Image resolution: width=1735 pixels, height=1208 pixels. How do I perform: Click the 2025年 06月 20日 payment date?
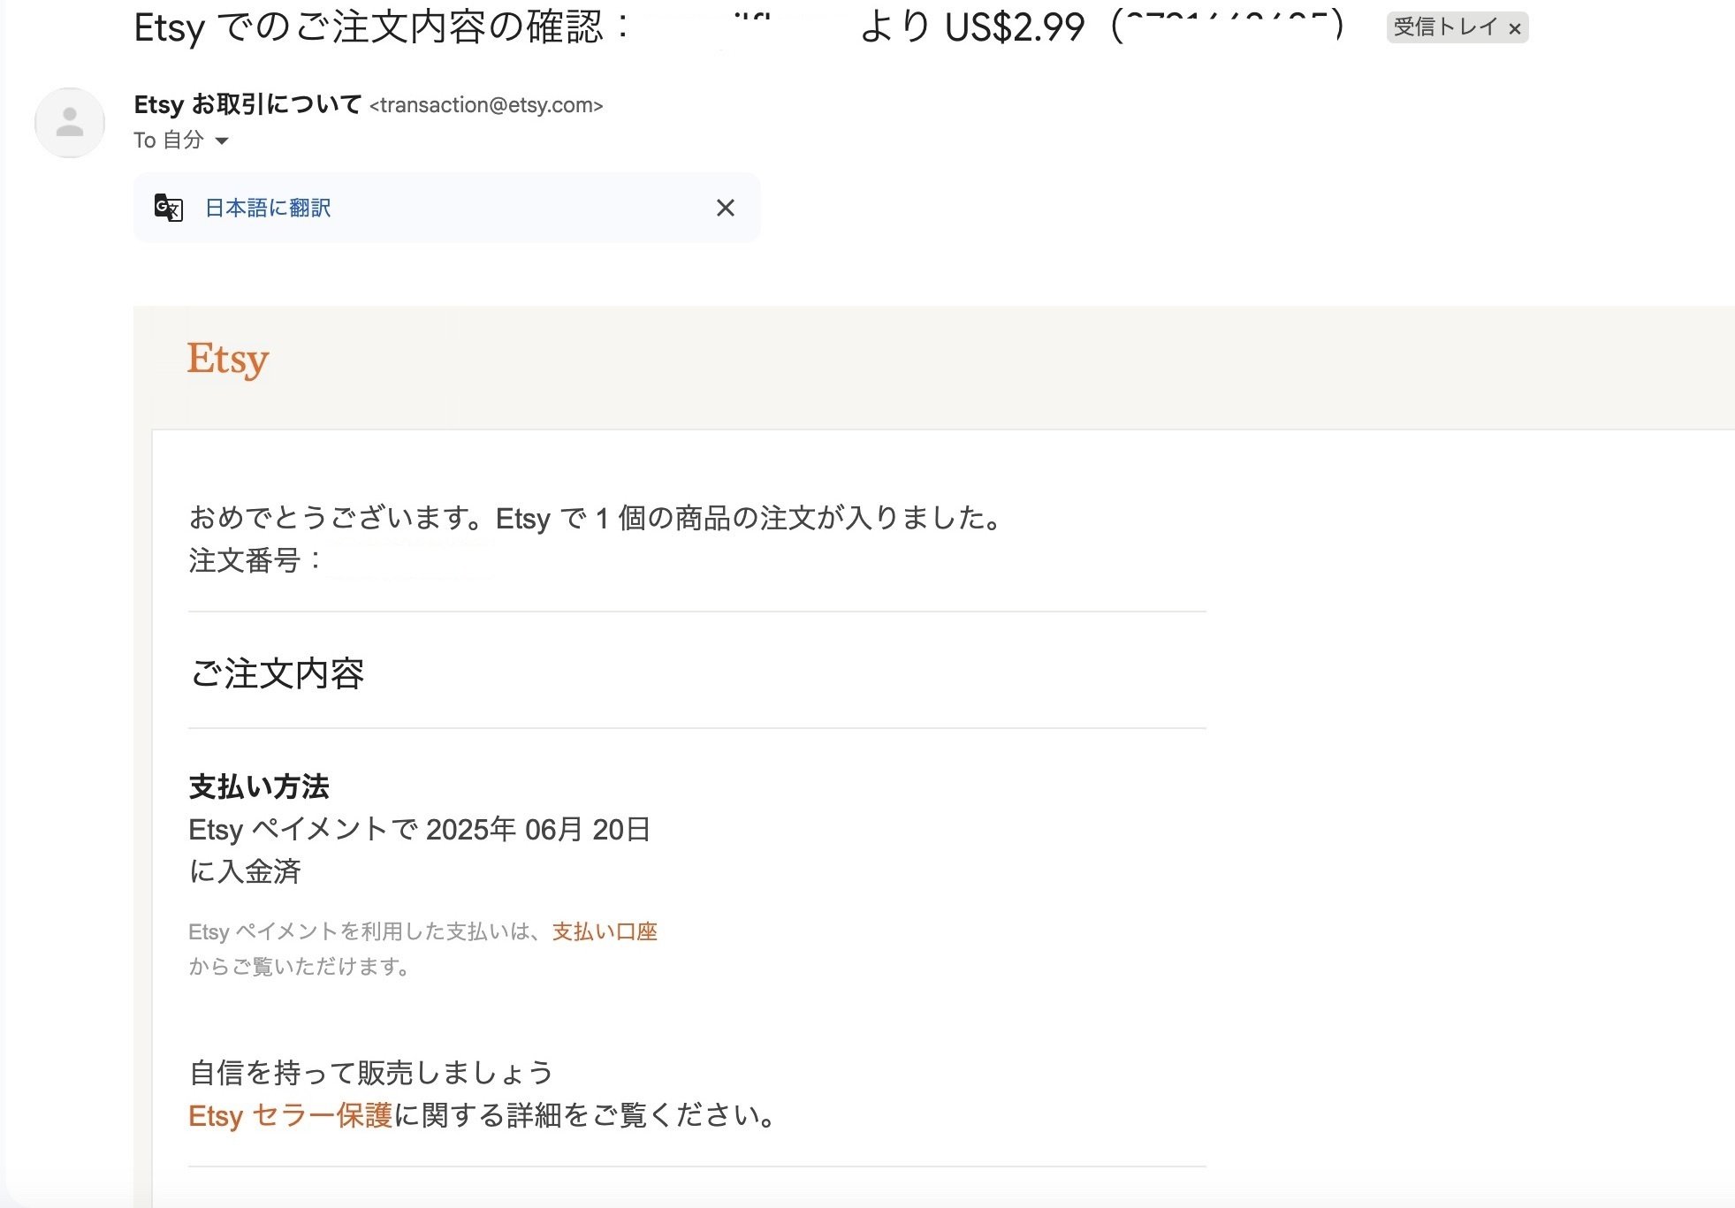click(x=538, y=830)
